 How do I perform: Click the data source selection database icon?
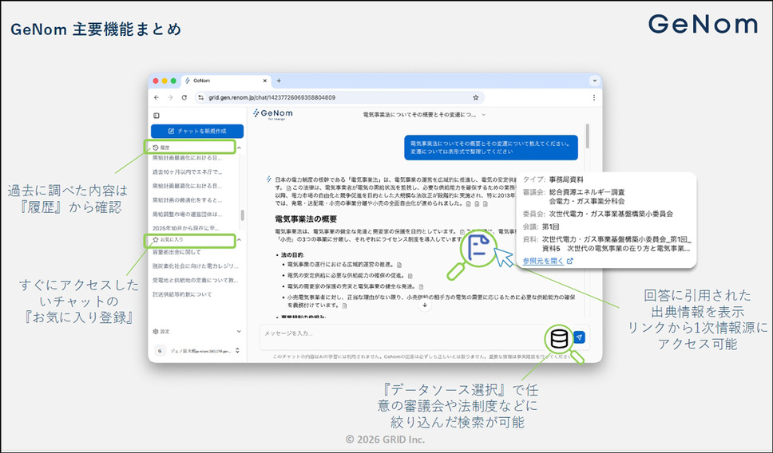coord(558,337)
